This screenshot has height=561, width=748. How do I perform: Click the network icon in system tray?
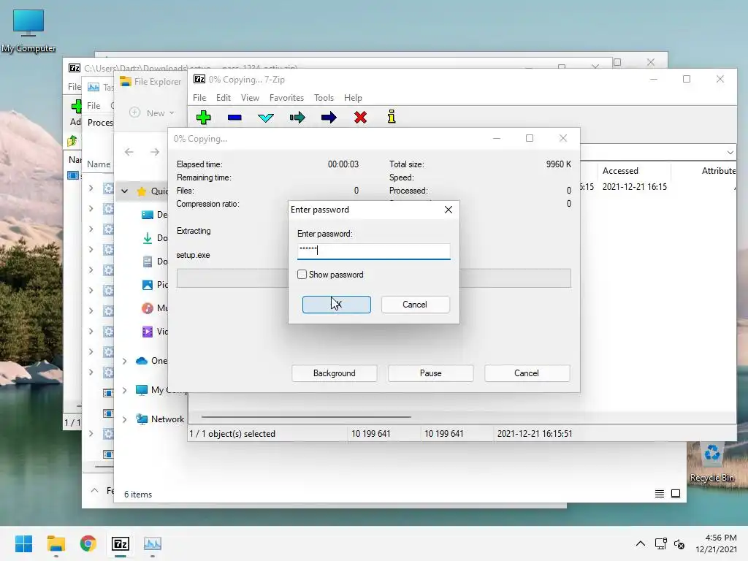(x=660, y=543)
